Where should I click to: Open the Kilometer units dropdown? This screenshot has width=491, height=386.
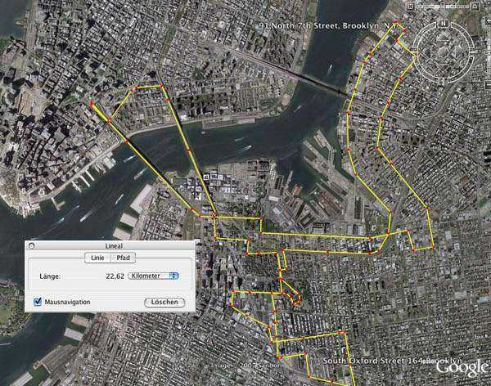pos(154,276)
